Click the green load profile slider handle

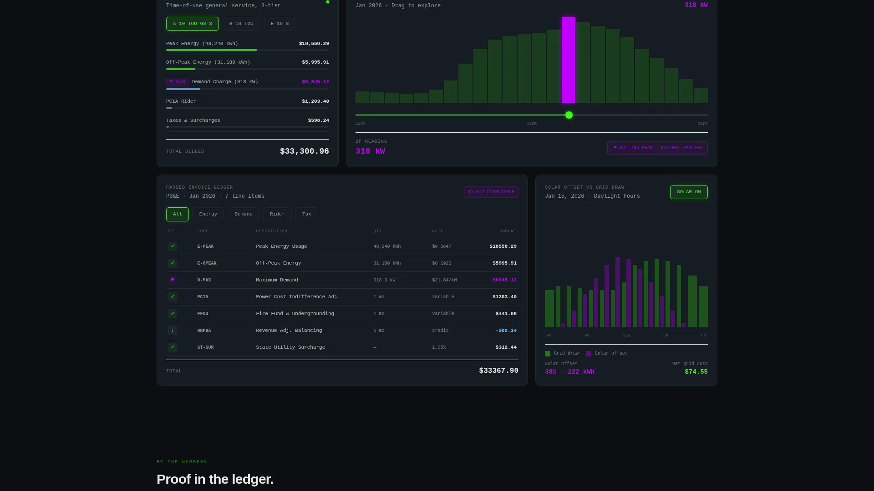[569, 115]
